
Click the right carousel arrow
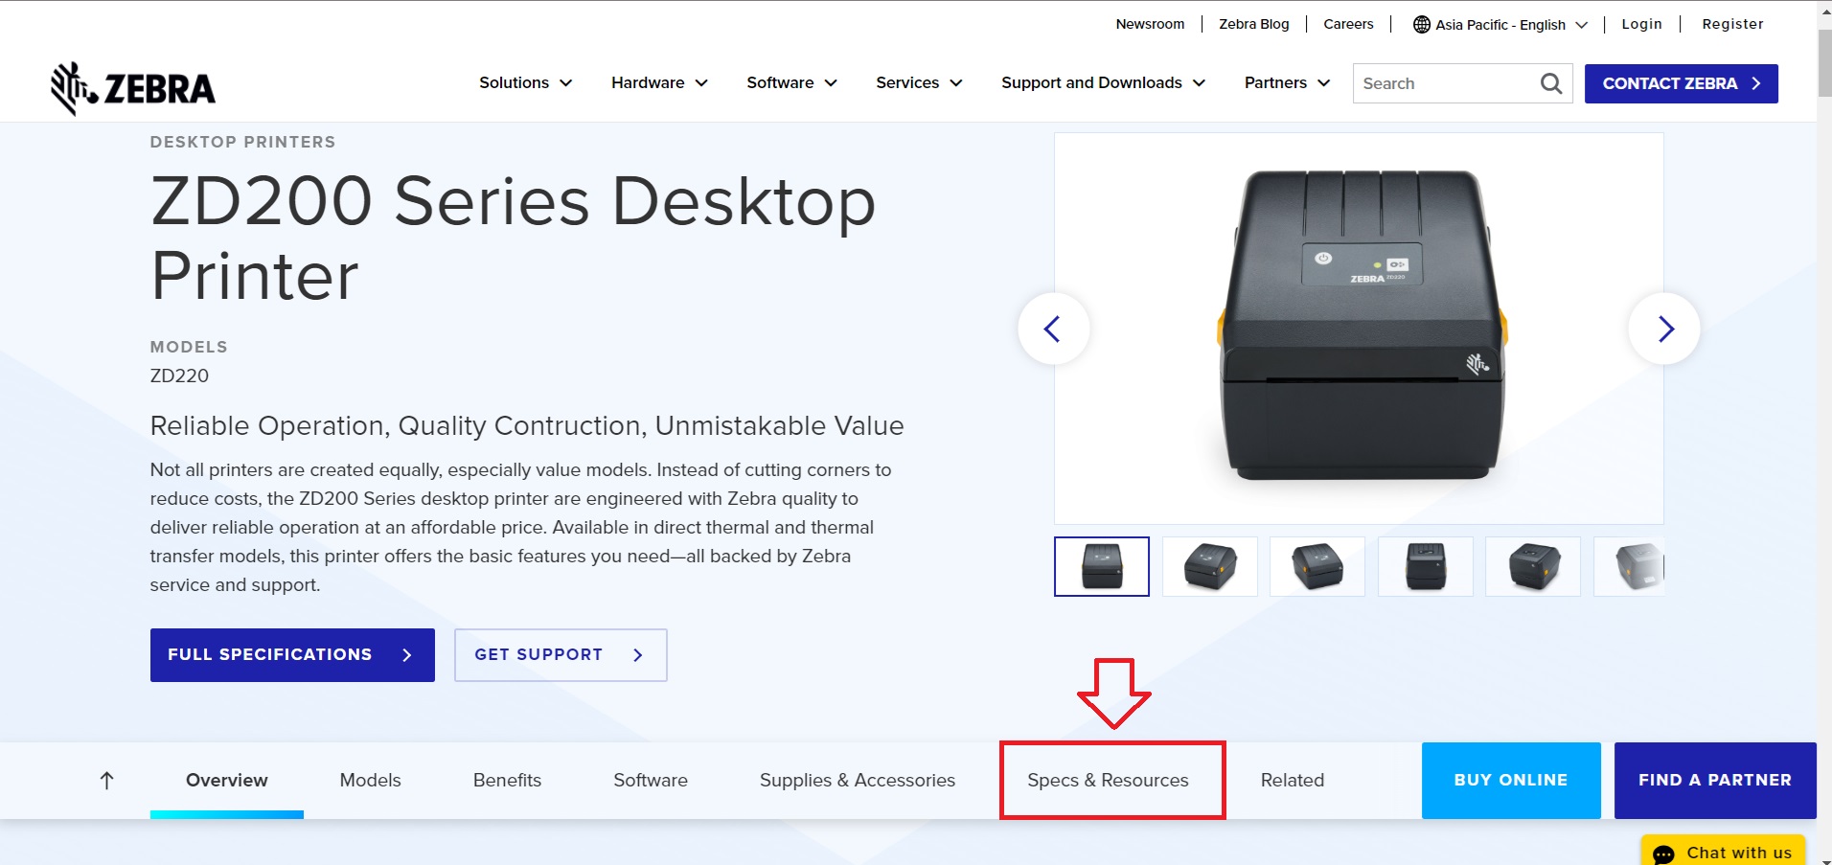coord(1667,329)
